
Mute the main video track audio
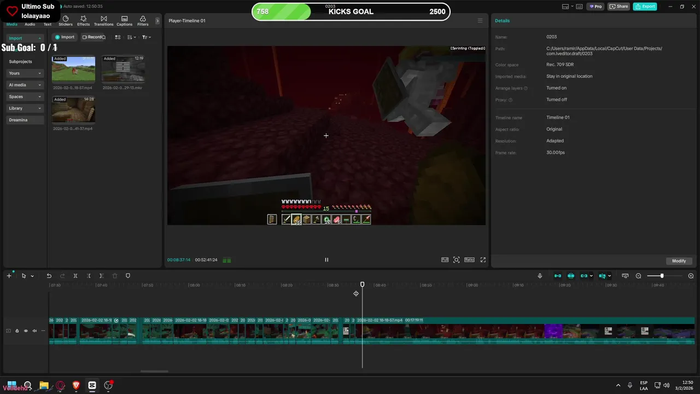click(34, 331)
